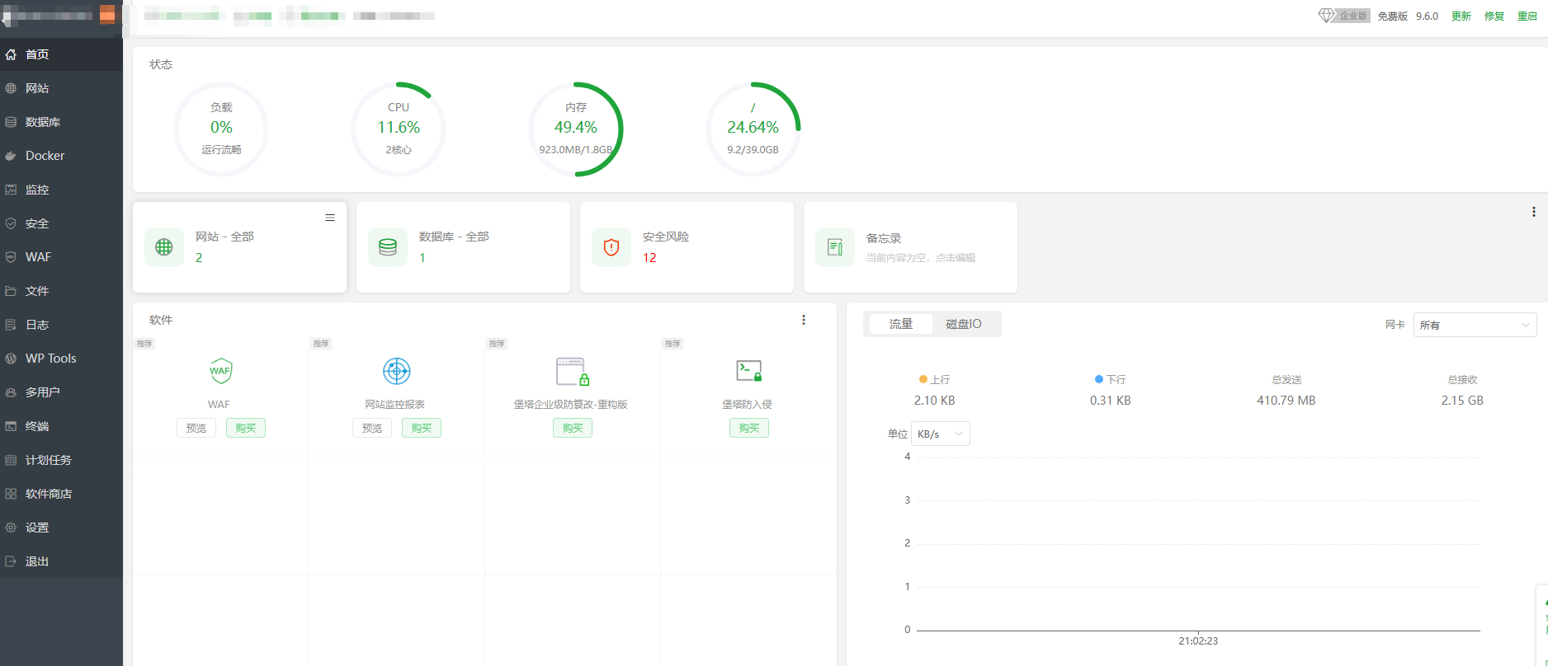Click 预览 button under 网站监控报表

point(372,428)
